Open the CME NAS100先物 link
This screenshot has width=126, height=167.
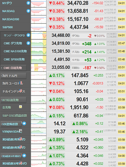coord(15,51)
